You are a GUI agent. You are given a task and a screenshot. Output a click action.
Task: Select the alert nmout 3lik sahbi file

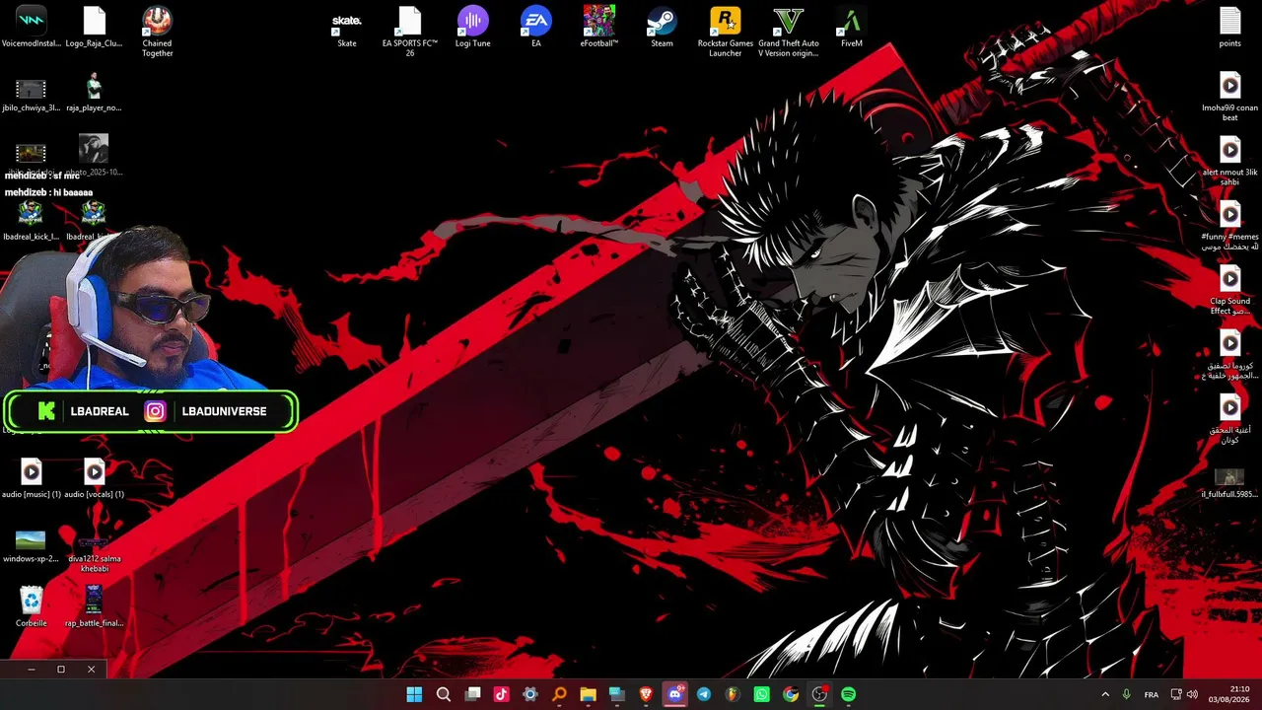[x=1229, y=161]
